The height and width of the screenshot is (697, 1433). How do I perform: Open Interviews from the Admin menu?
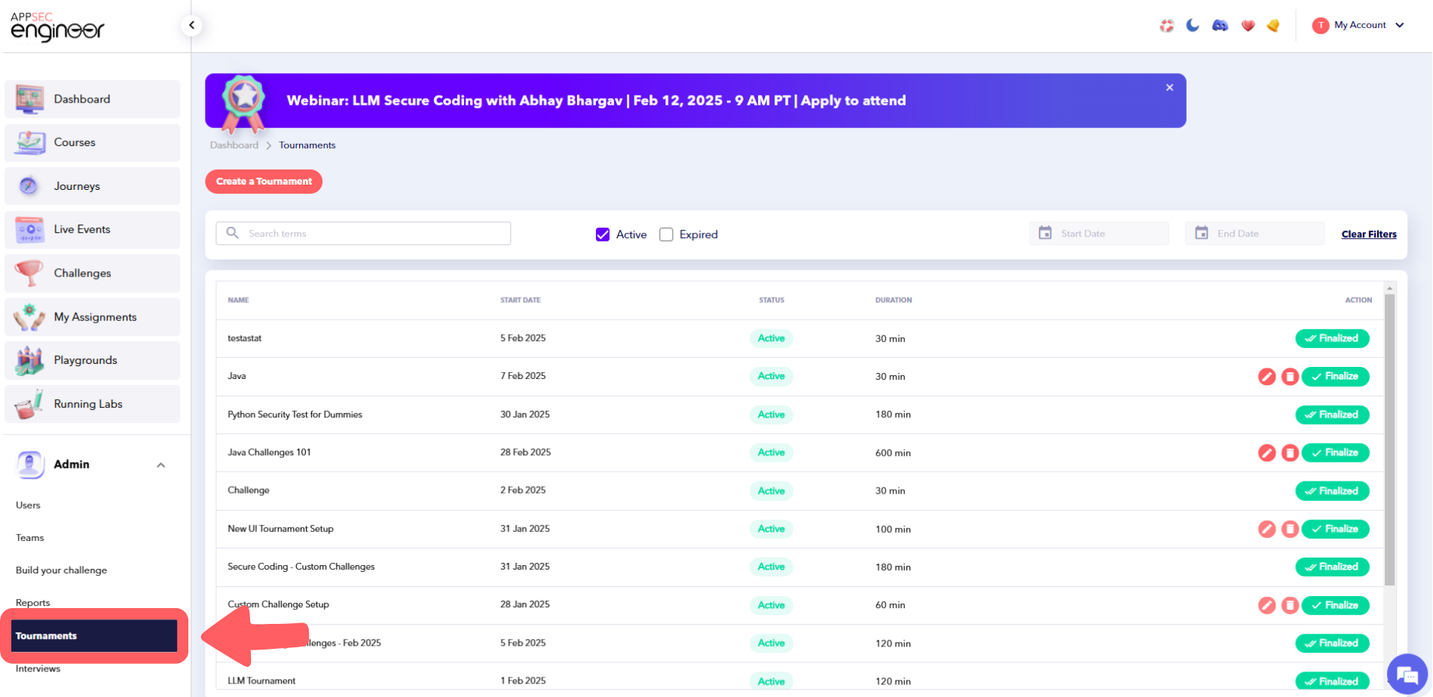coord(38,668)
